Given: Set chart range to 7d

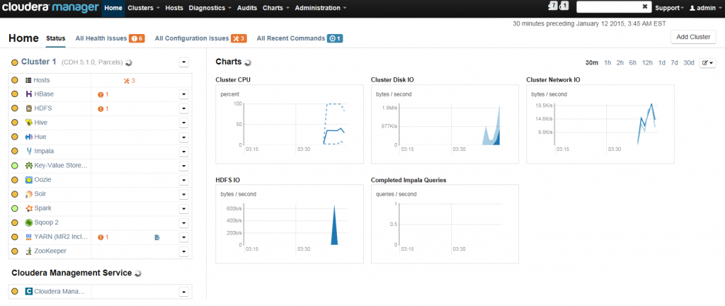Looking at the screenshot, I should (675, 63).
